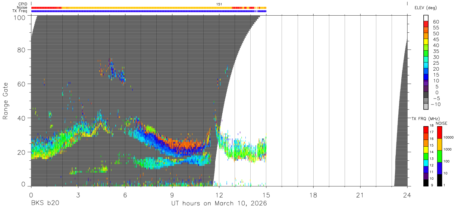This screenshot has width=458, height=211.
Task: Click the Range Gate tick label 40
Action: (21, 118)
